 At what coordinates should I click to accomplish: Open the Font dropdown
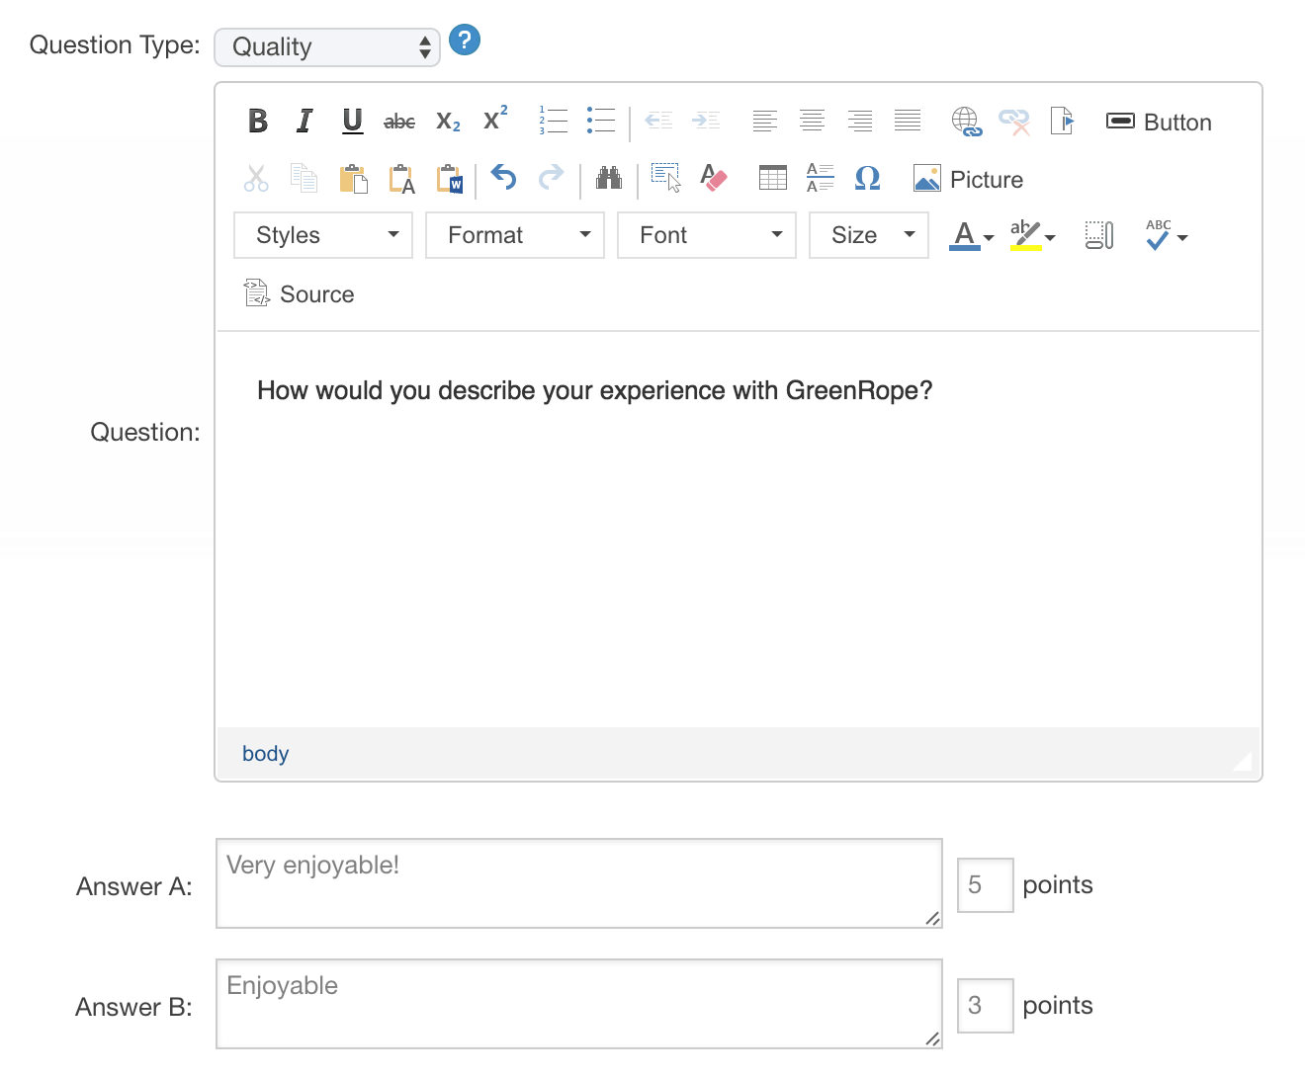[707, 235]
